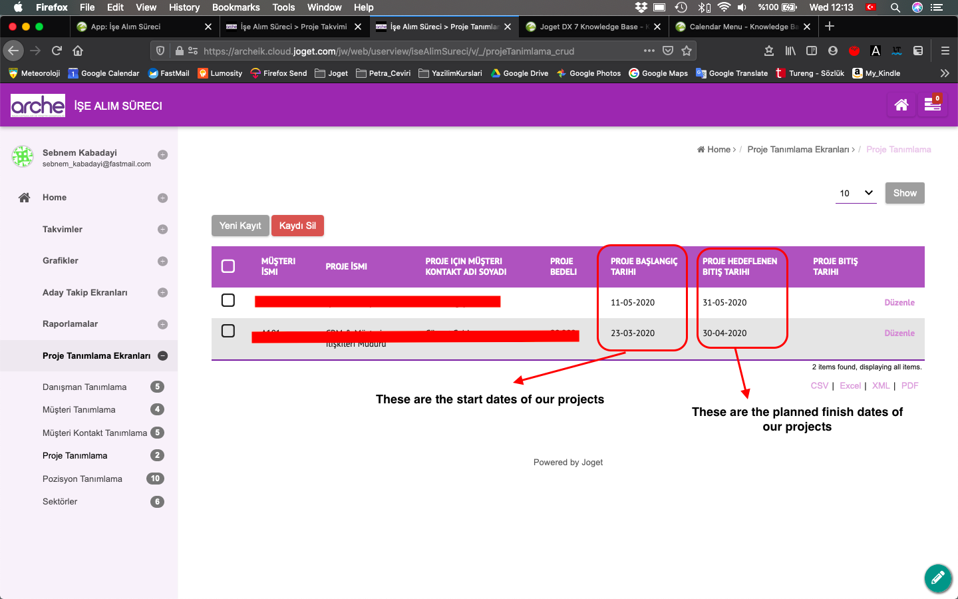Click the green pencil edit button
Viewport: 958px width, 599px height.
[x=938, y=578]
